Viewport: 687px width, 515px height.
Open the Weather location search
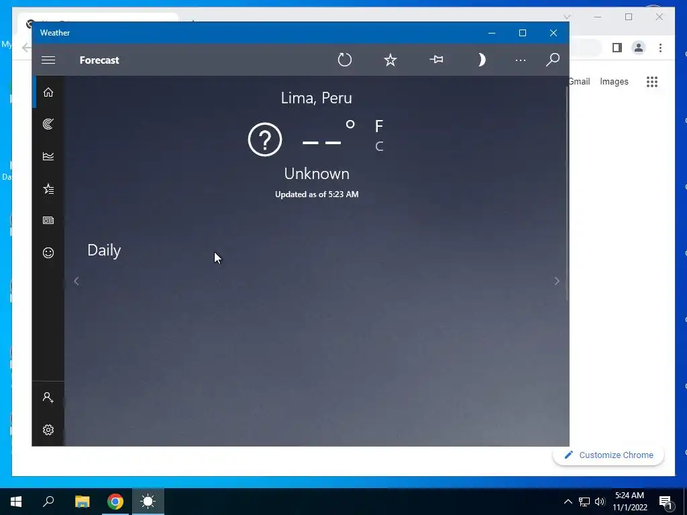[553, 60]
